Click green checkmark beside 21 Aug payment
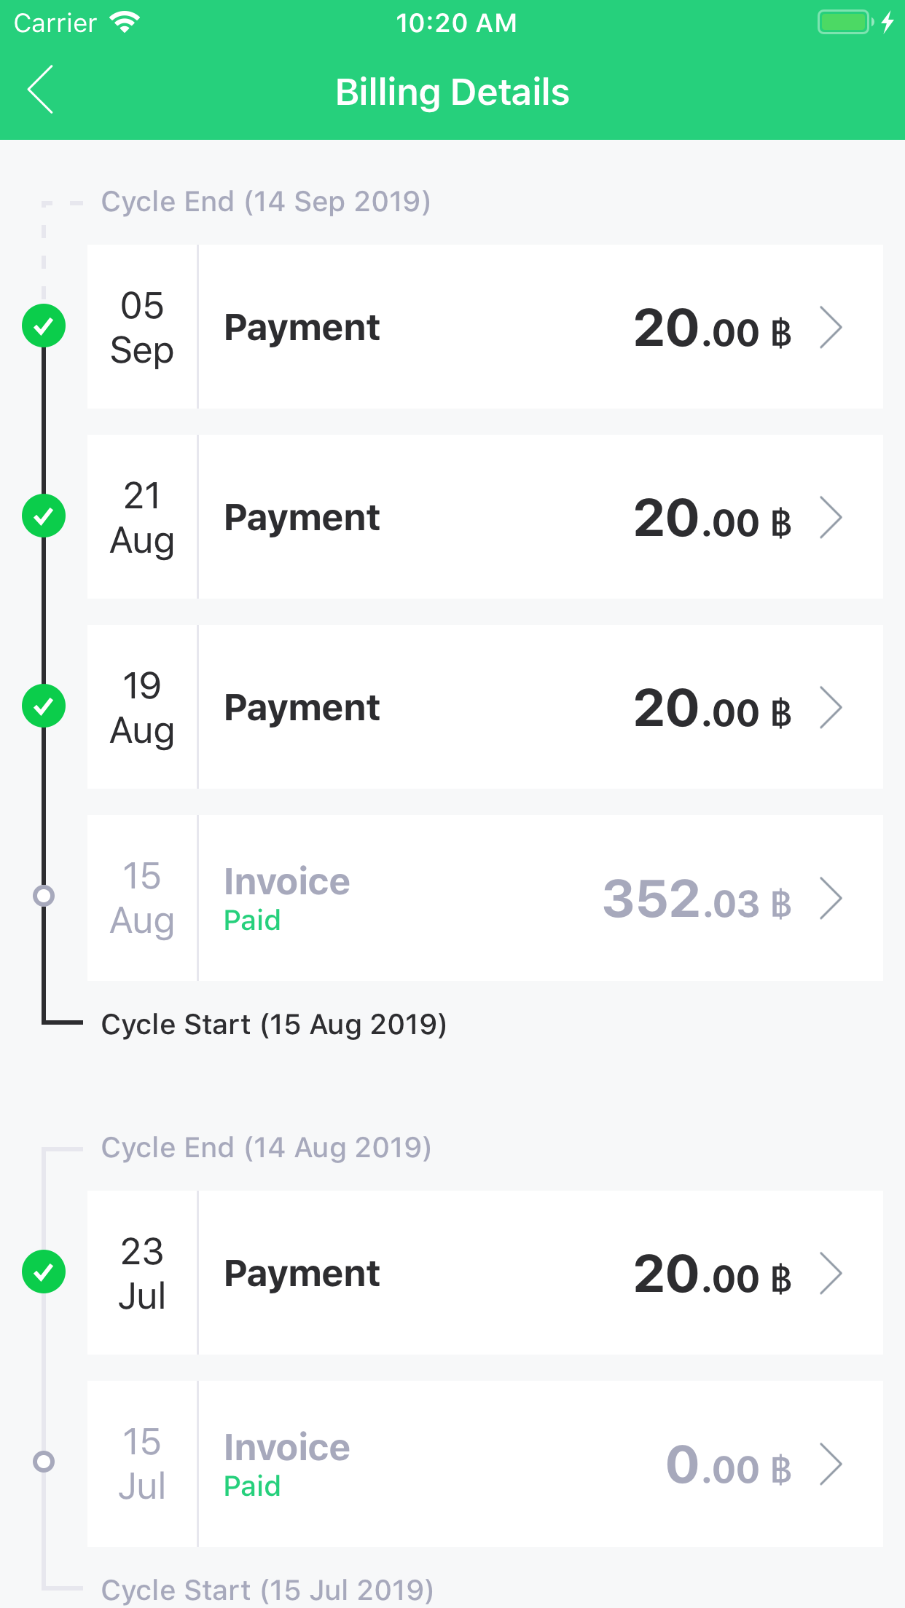 tap(44, 516)
